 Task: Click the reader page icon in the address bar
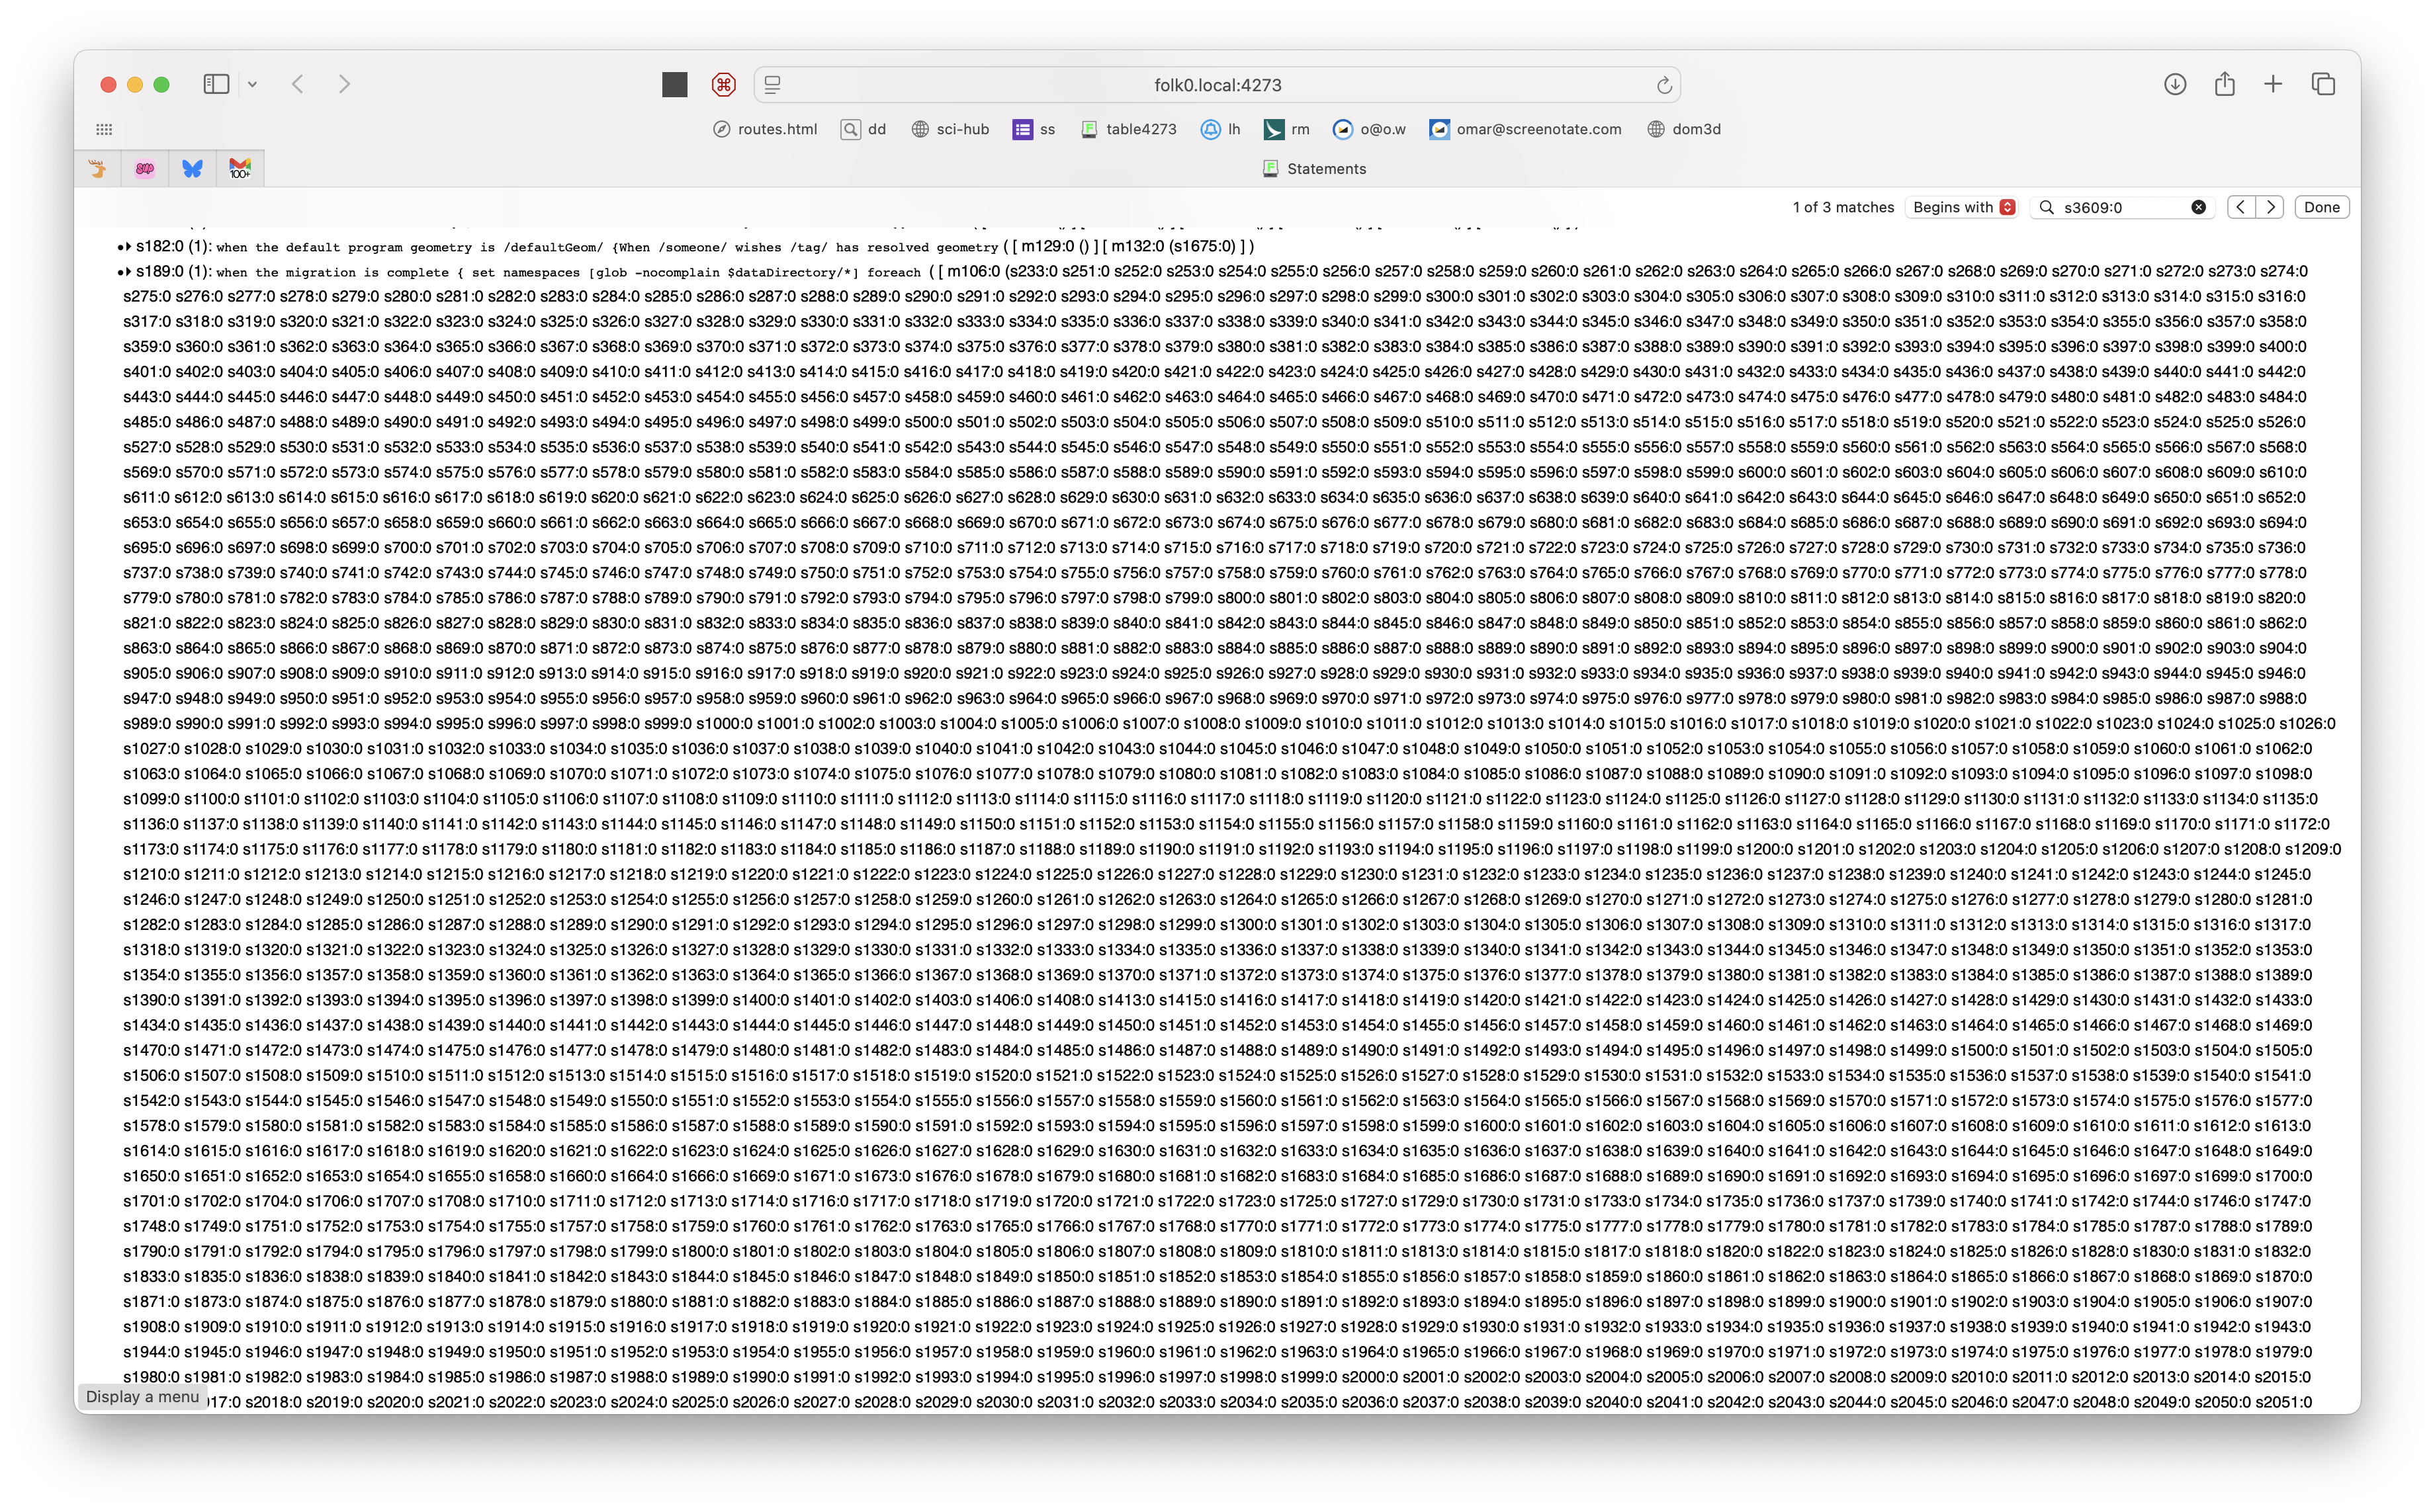point(772,85)
